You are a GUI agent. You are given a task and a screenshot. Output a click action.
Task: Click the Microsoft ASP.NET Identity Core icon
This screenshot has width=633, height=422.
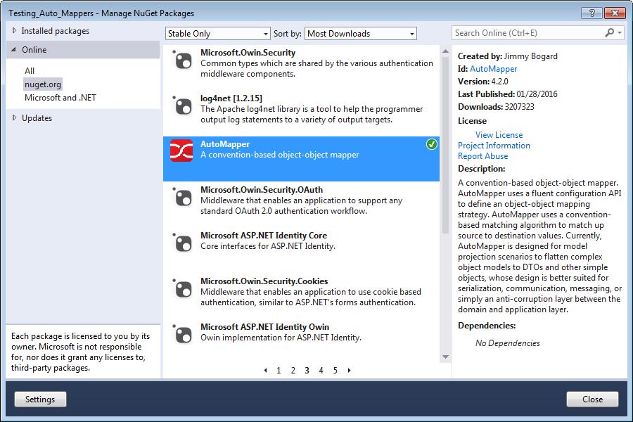182,243
